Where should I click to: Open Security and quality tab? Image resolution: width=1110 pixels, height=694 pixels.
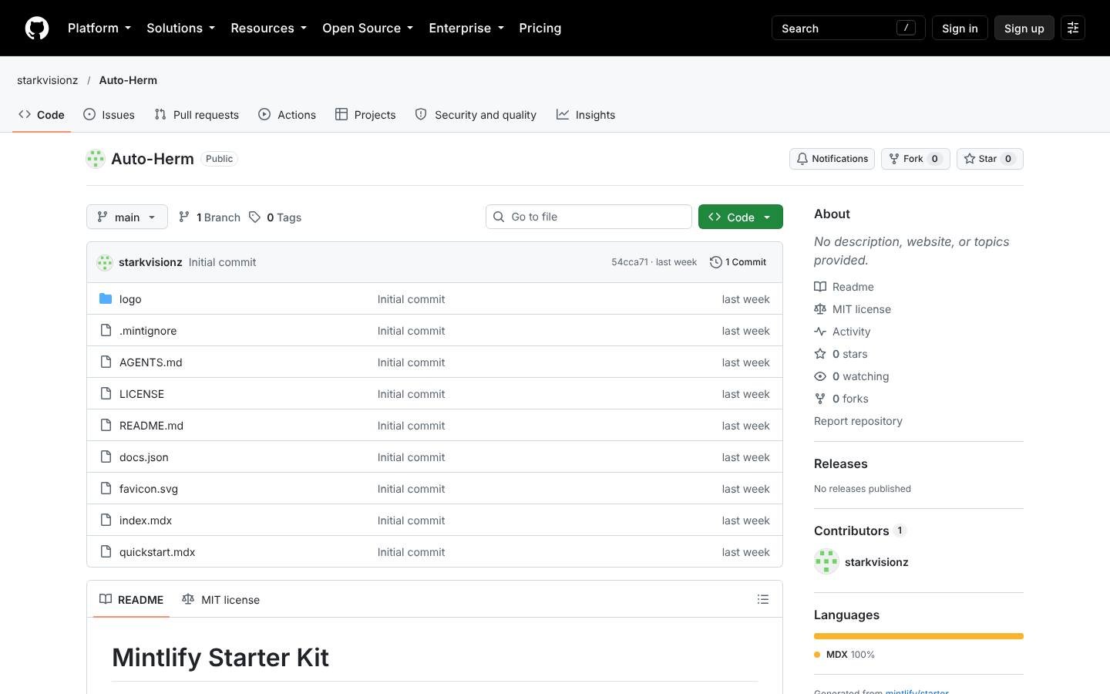(476, 114)
